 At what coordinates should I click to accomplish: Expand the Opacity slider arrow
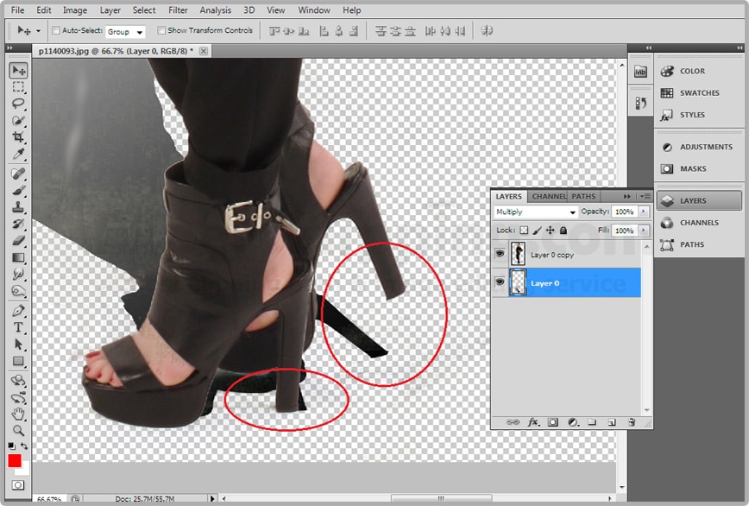640,212
